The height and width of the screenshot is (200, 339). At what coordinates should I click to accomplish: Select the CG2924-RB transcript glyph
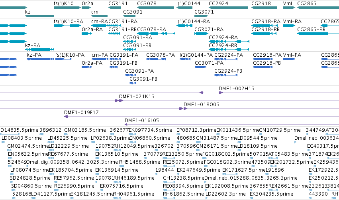229,50
